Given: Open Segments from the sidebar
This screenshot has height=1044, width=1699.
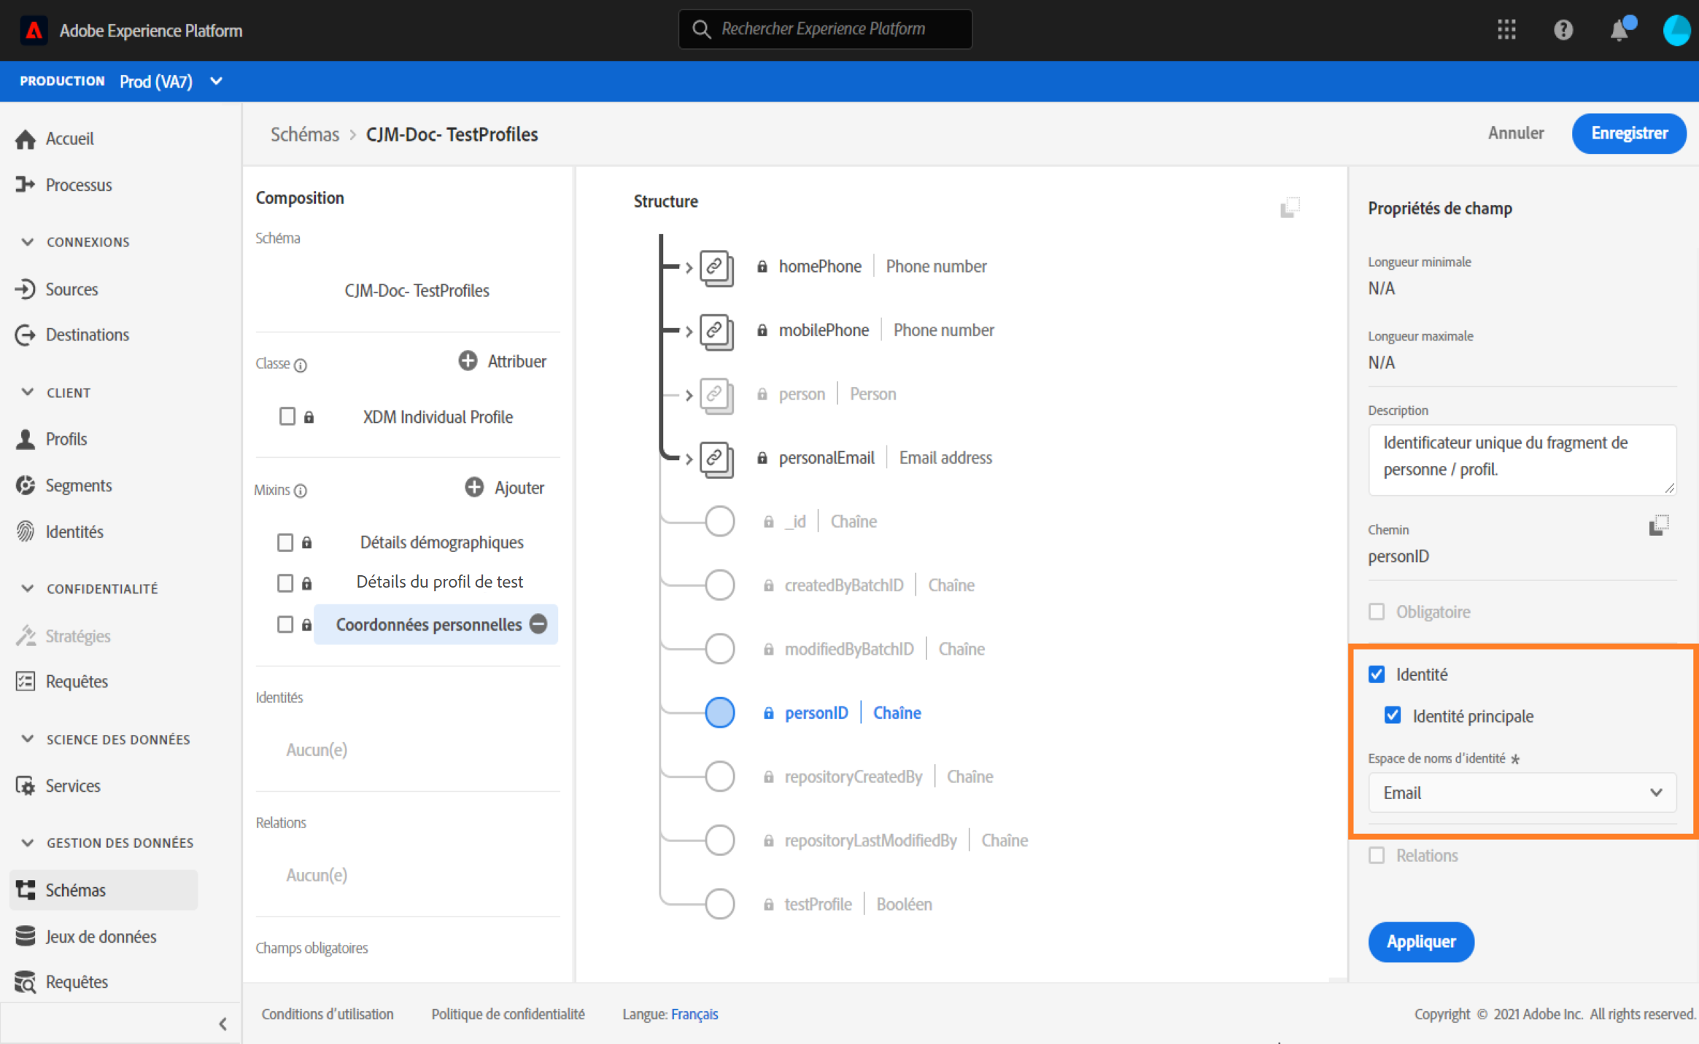Looking at the screenshot, I should tap(79, 486).
